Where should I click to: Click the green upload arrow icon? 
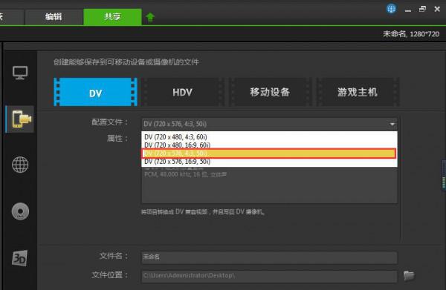(x=150, y=17)
